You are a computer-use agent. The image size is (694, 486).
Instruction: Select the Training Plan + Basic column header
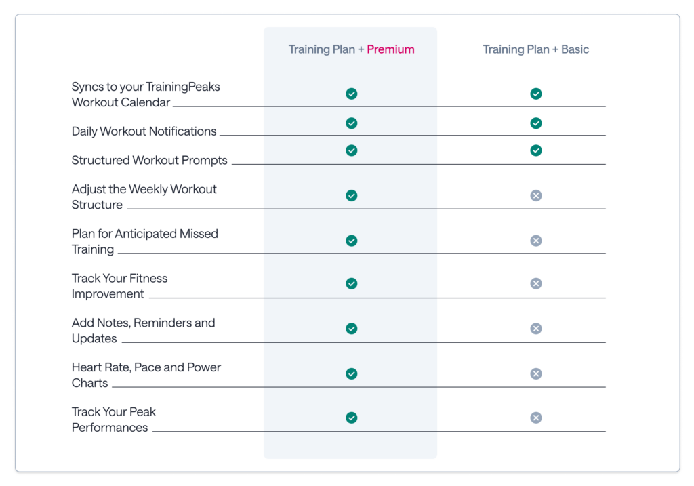click(535, 49)
